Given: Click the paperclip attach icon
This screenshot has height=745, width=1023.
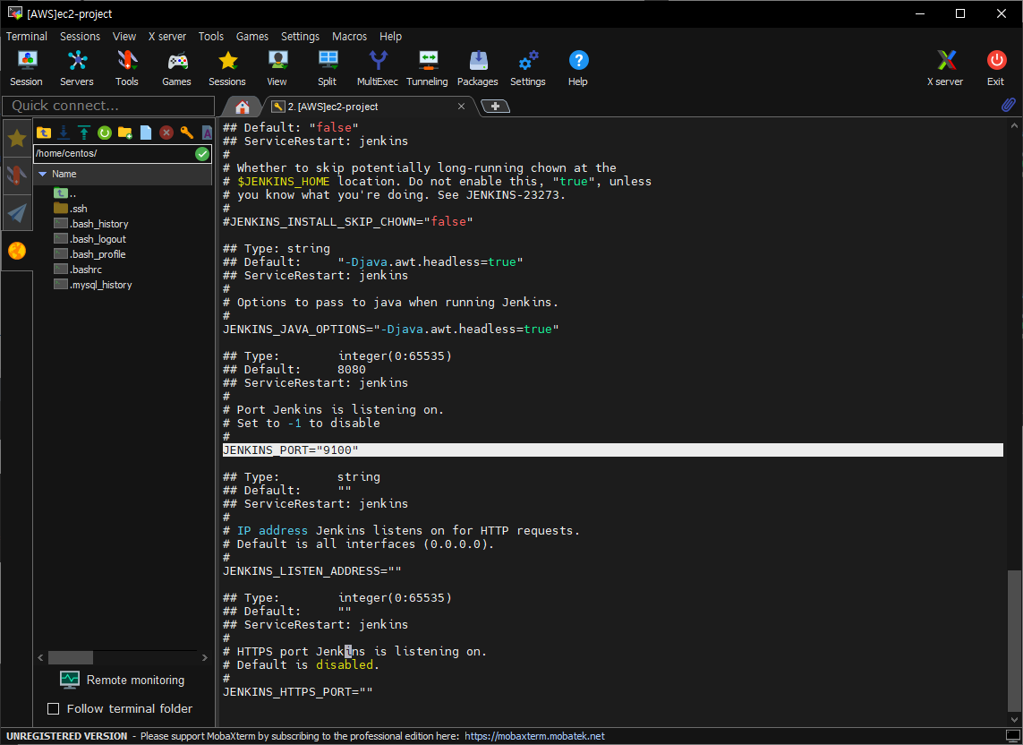Looking at the screenshot, I should 1008,105.
